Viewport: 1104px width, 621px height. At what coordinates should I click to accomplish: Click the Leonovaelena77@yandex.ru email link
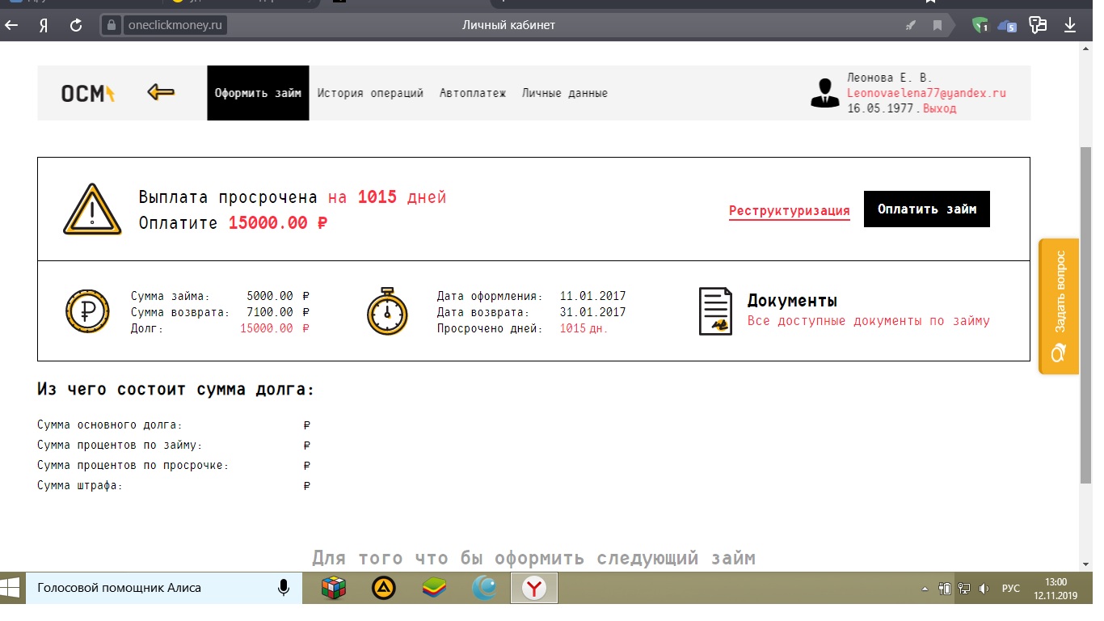pos(926,93)
